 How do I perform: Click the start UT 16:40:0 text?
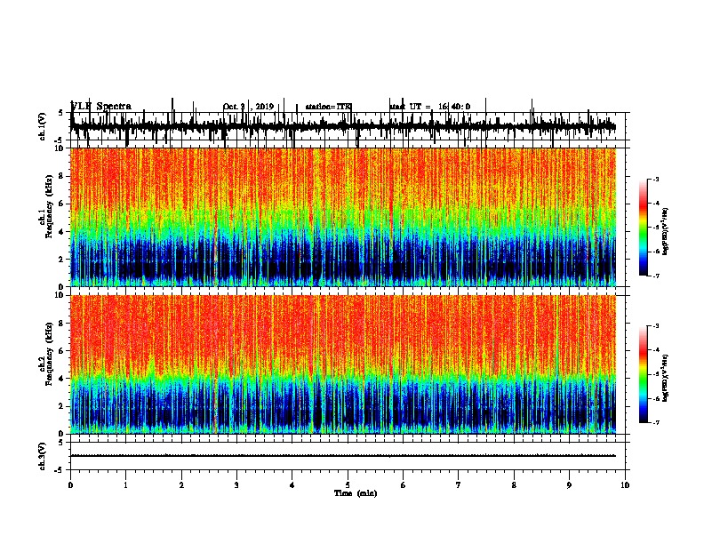[429, 107]
